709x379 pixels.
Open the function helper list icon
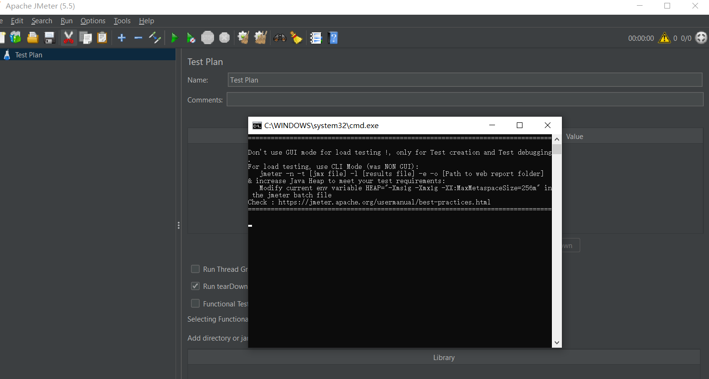316,37
